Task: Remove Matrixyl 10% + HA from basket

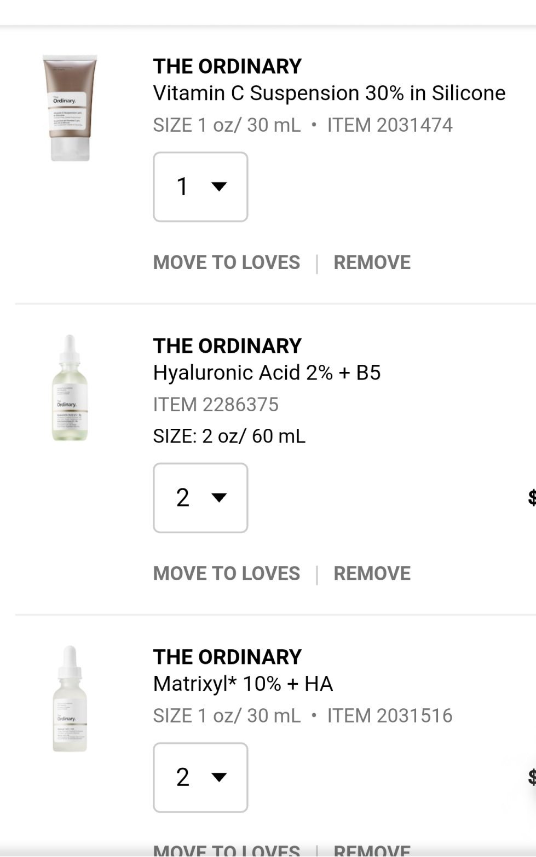Action: click(372, 850)
